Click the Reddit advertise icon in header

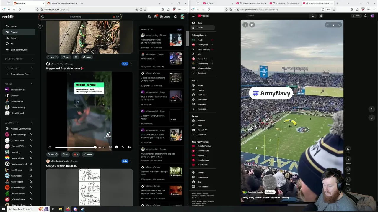click(x=149, y=17)
